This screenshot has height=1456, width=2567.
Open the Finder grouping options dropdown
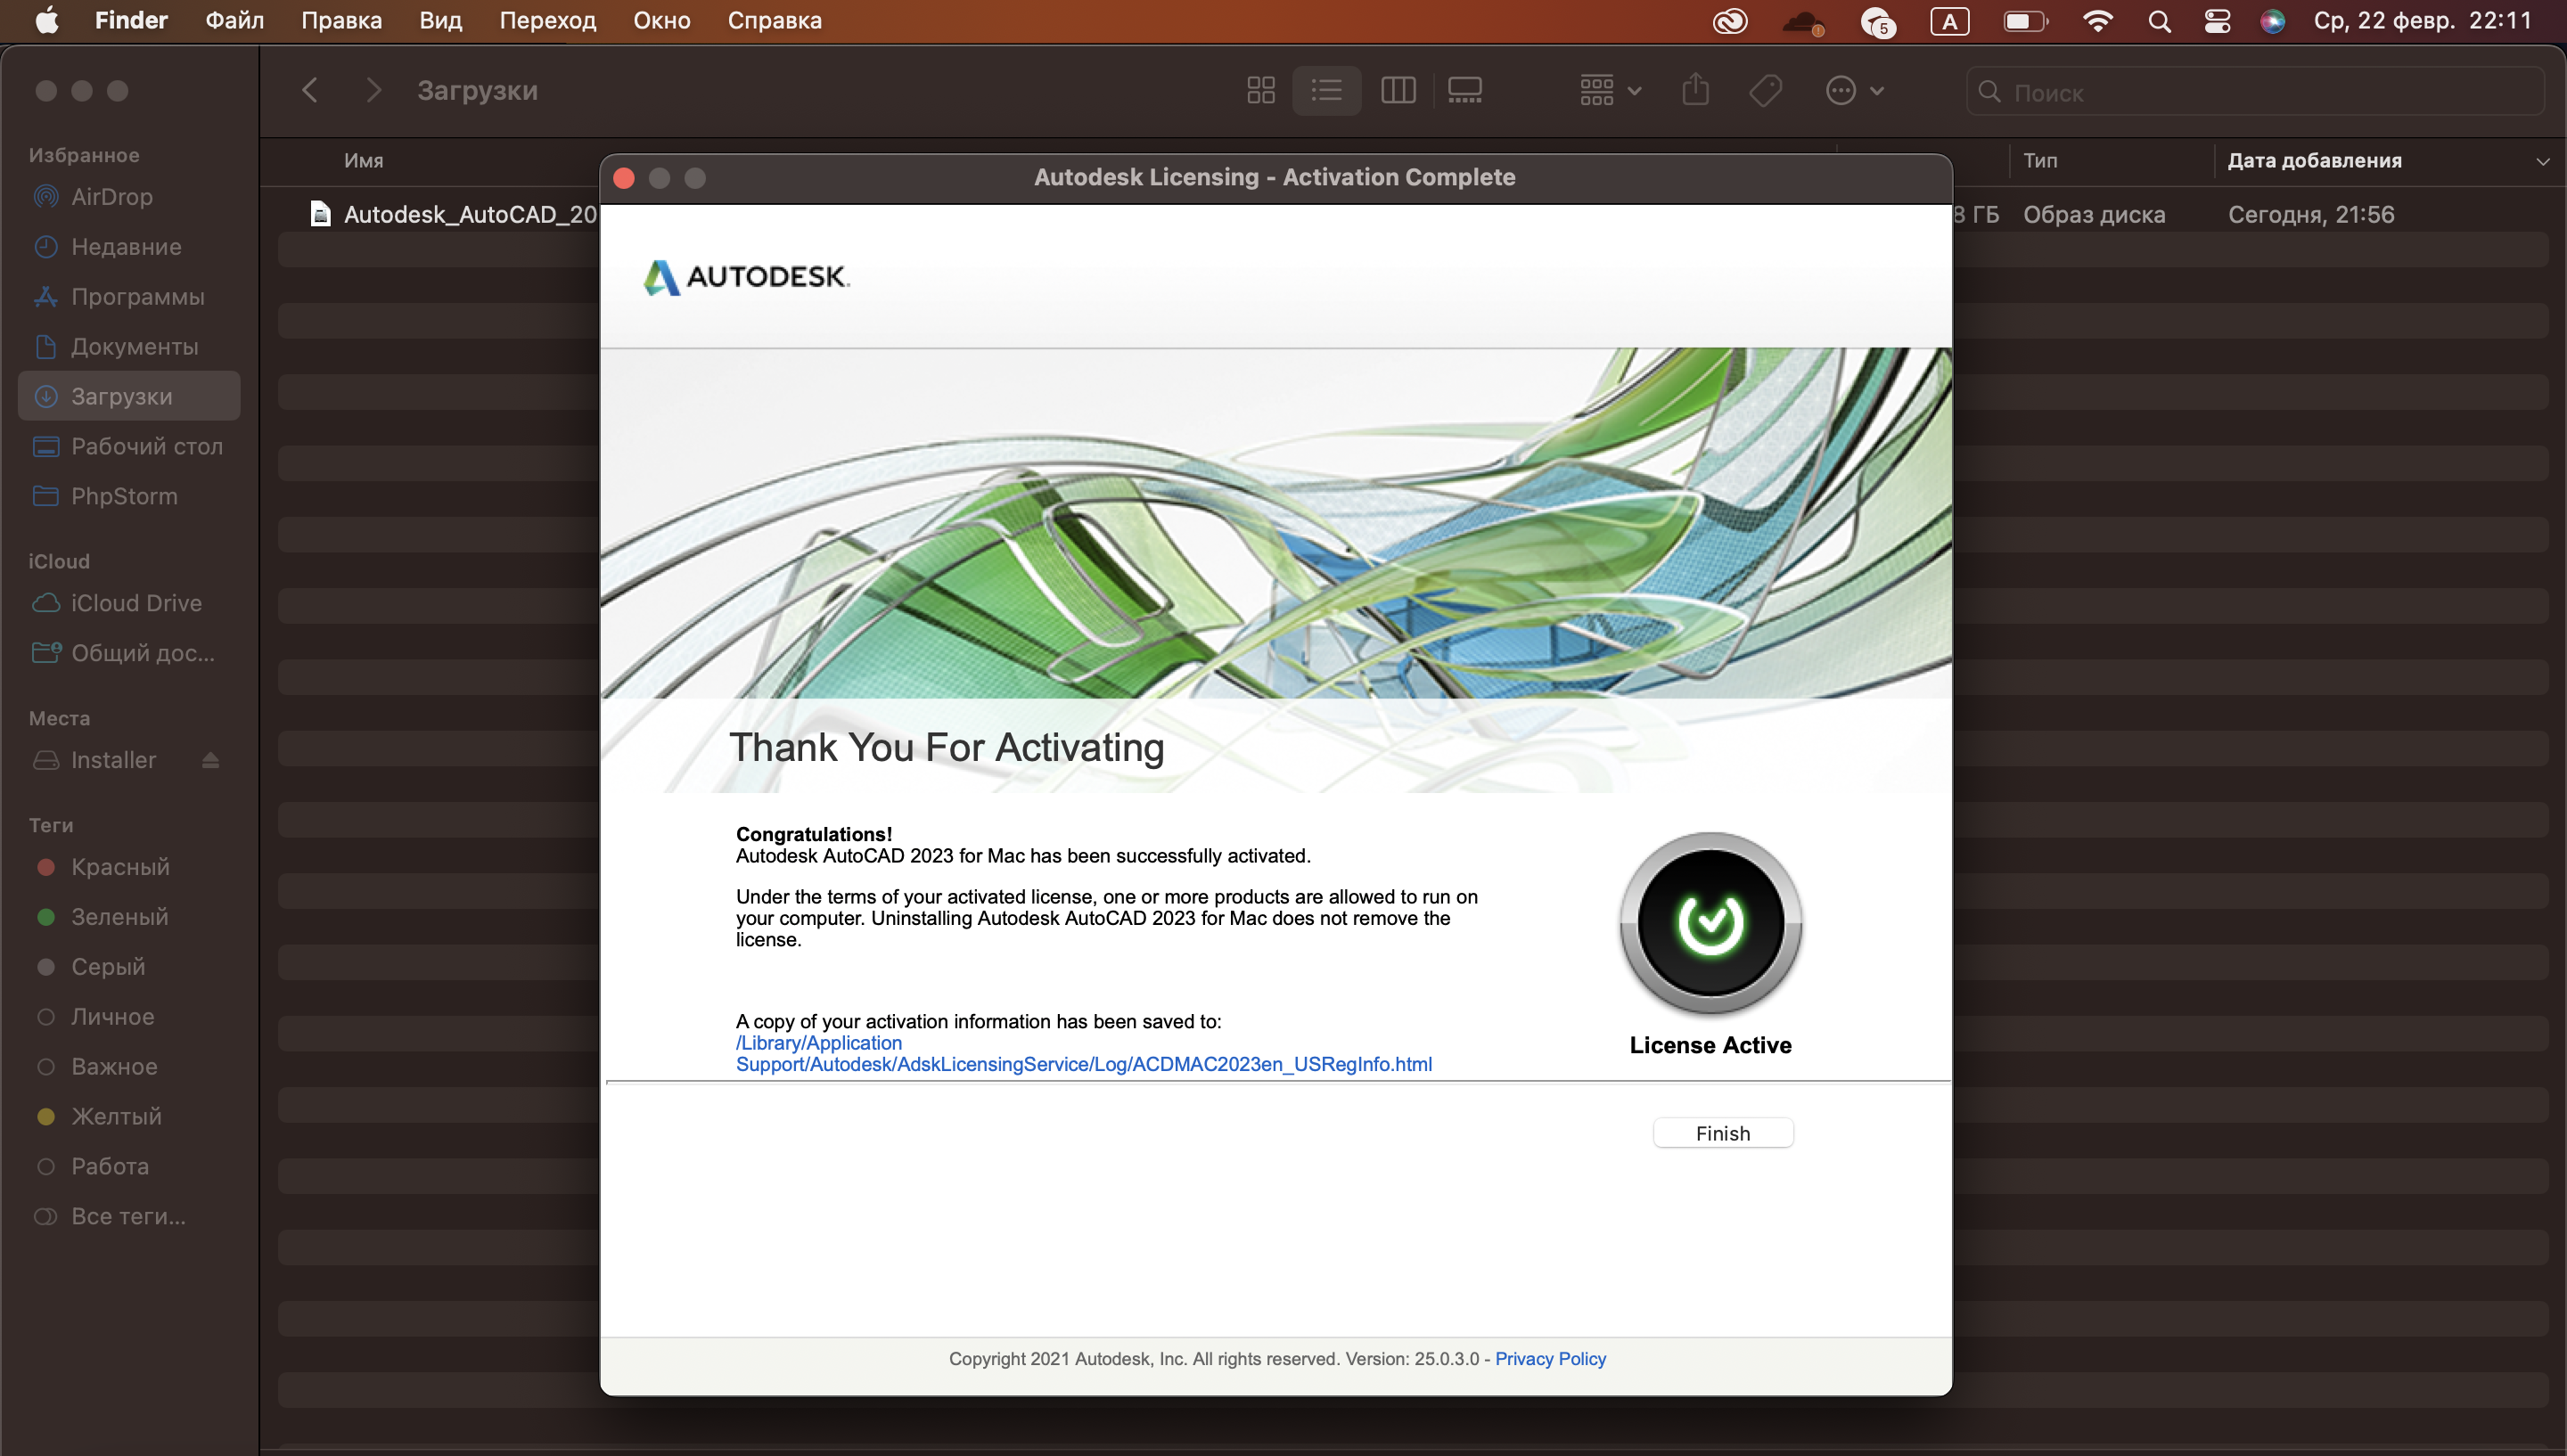[x=1610, y=91]
